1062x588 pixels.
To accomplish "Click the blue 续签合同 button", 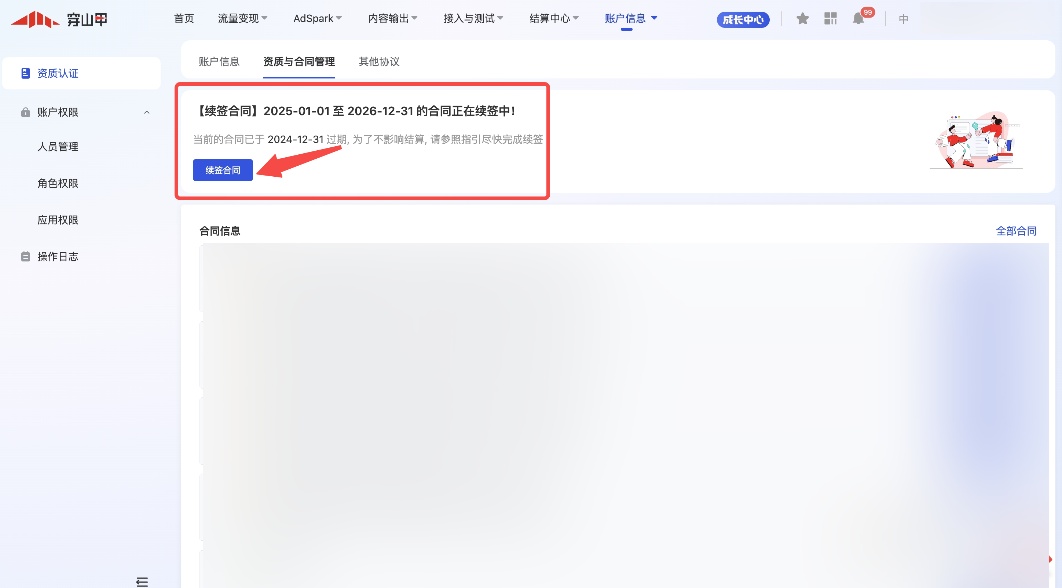I will pyautogui.click(x=223, y=170).
